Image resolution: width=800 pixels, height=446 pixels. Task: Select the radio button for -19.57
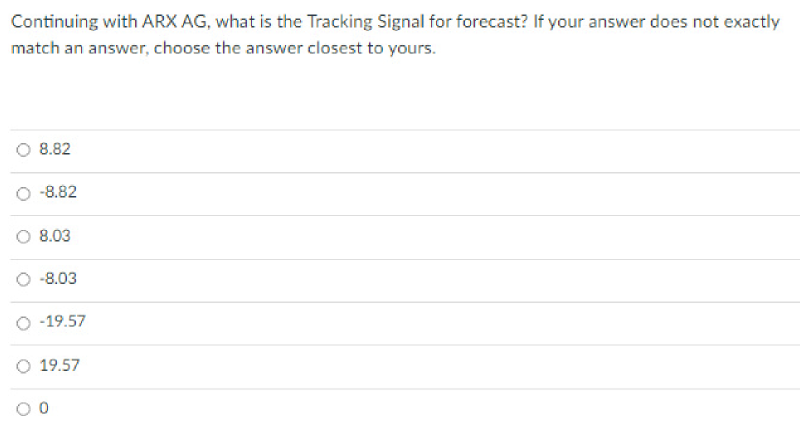point(24,322)
